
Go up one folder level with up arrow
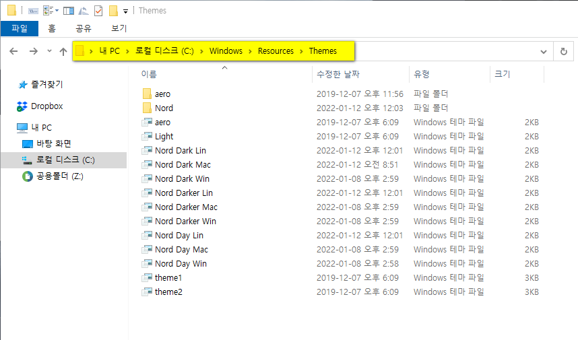(63, 52)
